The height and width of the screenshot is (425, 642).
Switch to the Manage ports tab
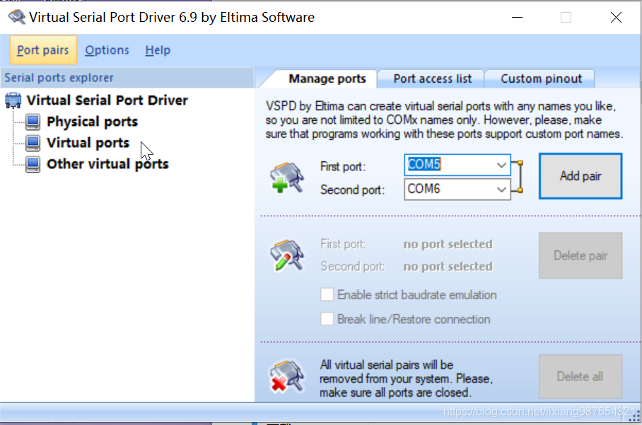pos(327,78)
